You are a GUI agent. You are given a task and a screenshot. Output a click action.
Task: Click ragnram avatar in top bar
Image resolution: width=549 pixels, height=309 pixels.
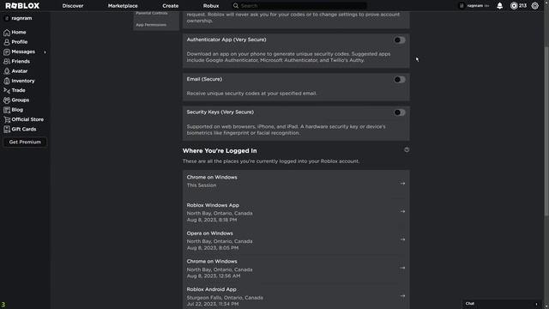pyautogui.click(x=462, y=6)
